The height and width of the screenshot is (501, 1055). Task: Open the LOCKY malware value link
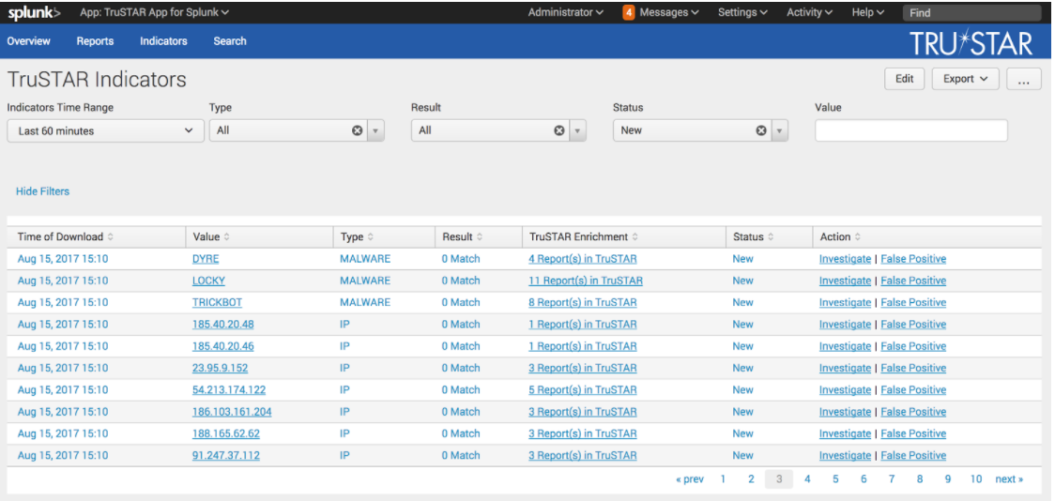point(208,281)
